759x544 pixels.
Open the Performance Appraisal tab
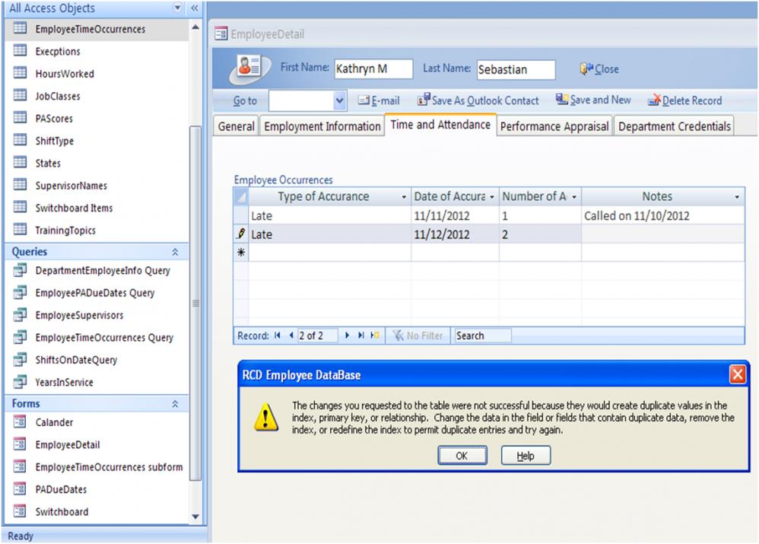coord(554,126)
